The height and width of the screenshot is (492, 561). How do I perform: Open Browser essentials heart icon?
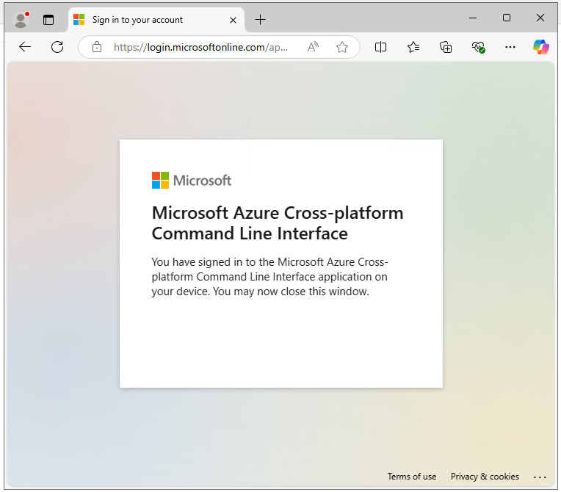pos(478,47)
